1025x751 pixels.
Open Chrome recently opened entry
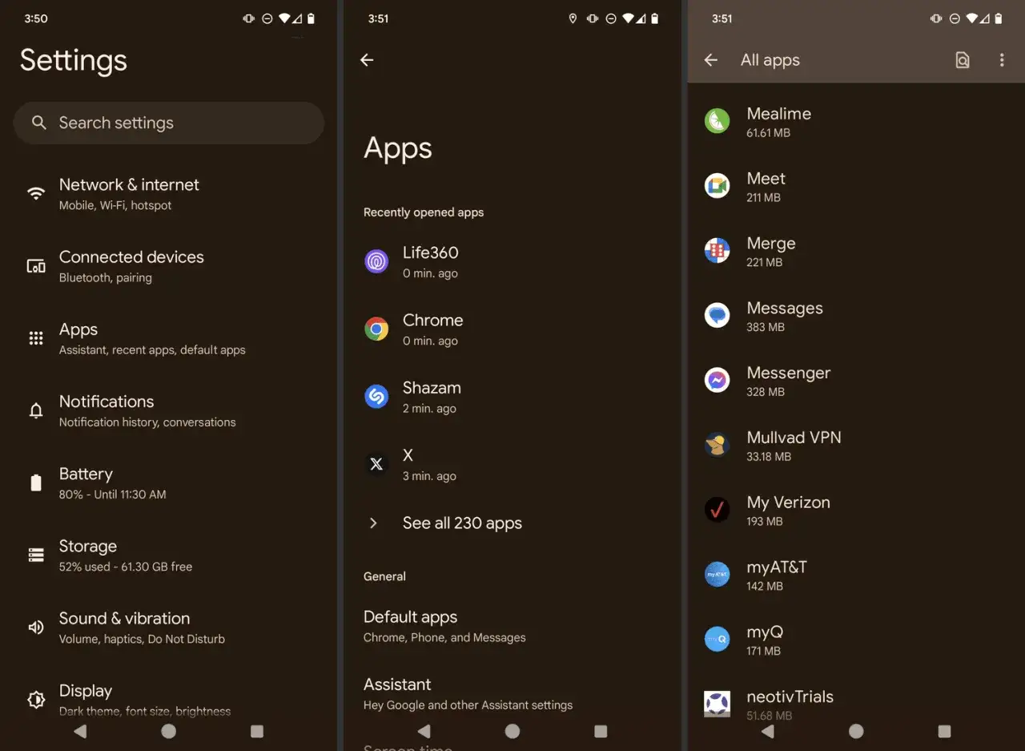[512, 329]
